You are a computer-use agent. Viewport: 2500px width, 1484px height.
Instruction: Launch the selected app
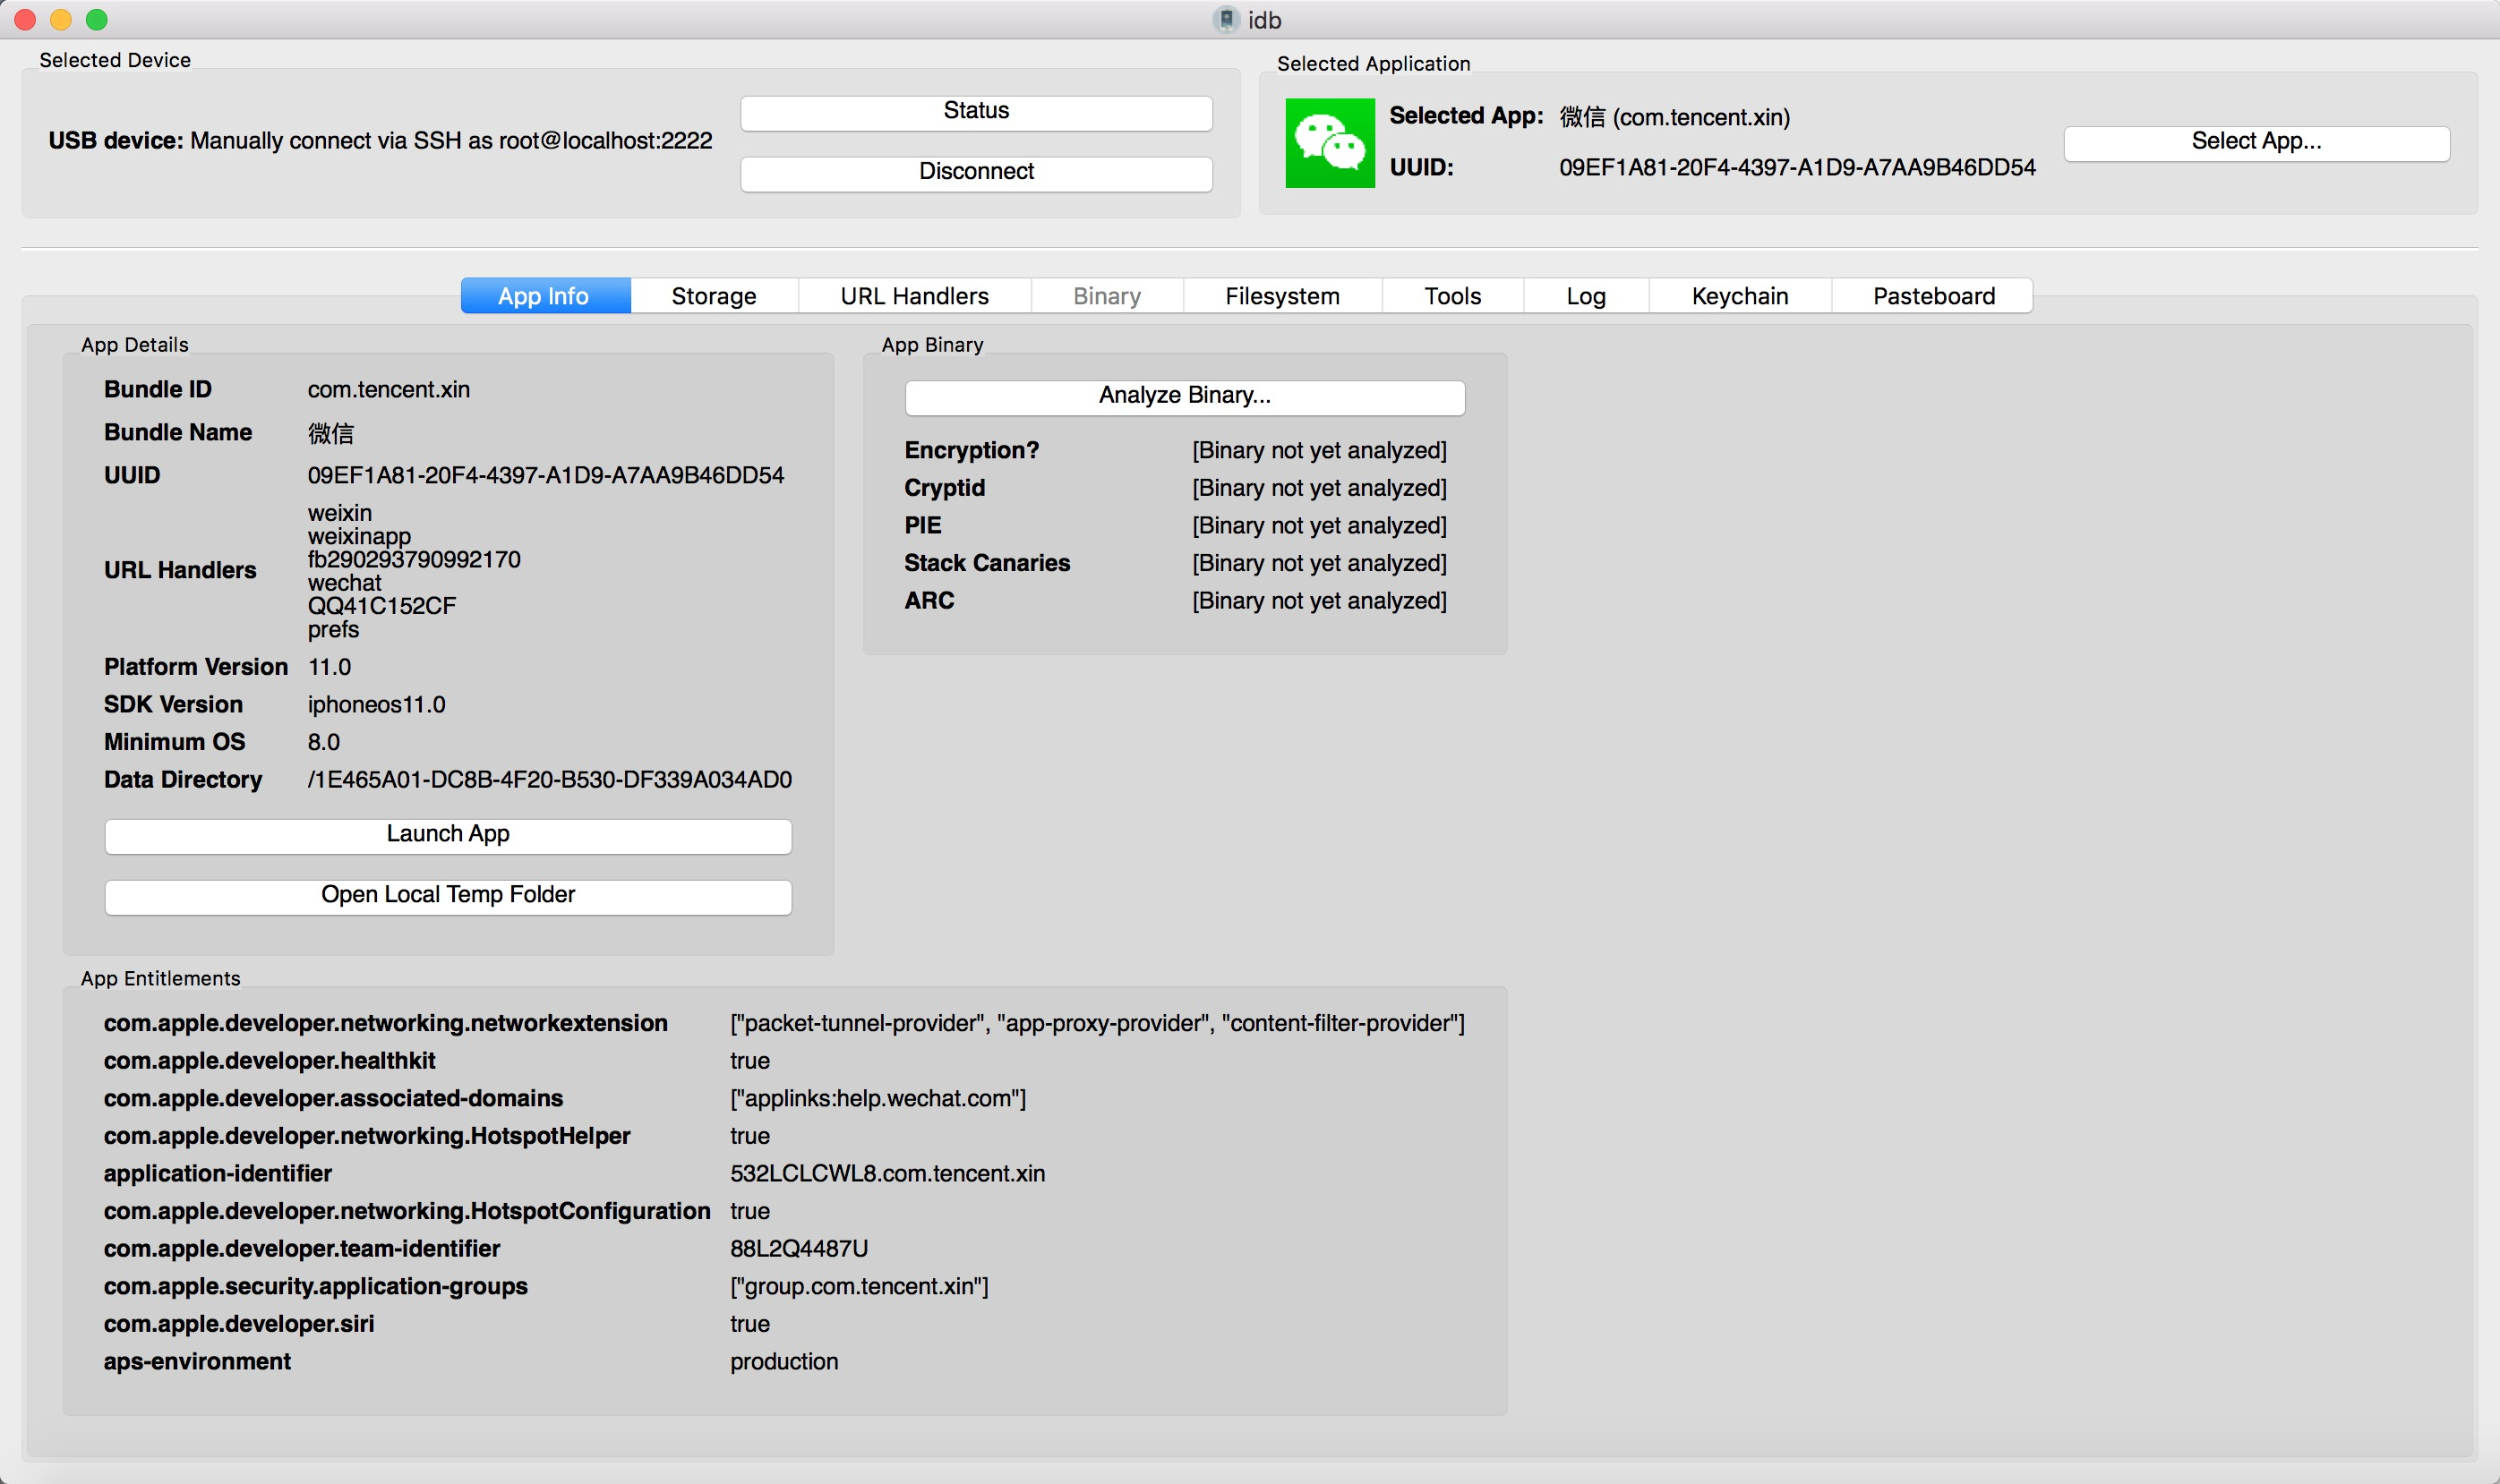(x=449, y=835)
